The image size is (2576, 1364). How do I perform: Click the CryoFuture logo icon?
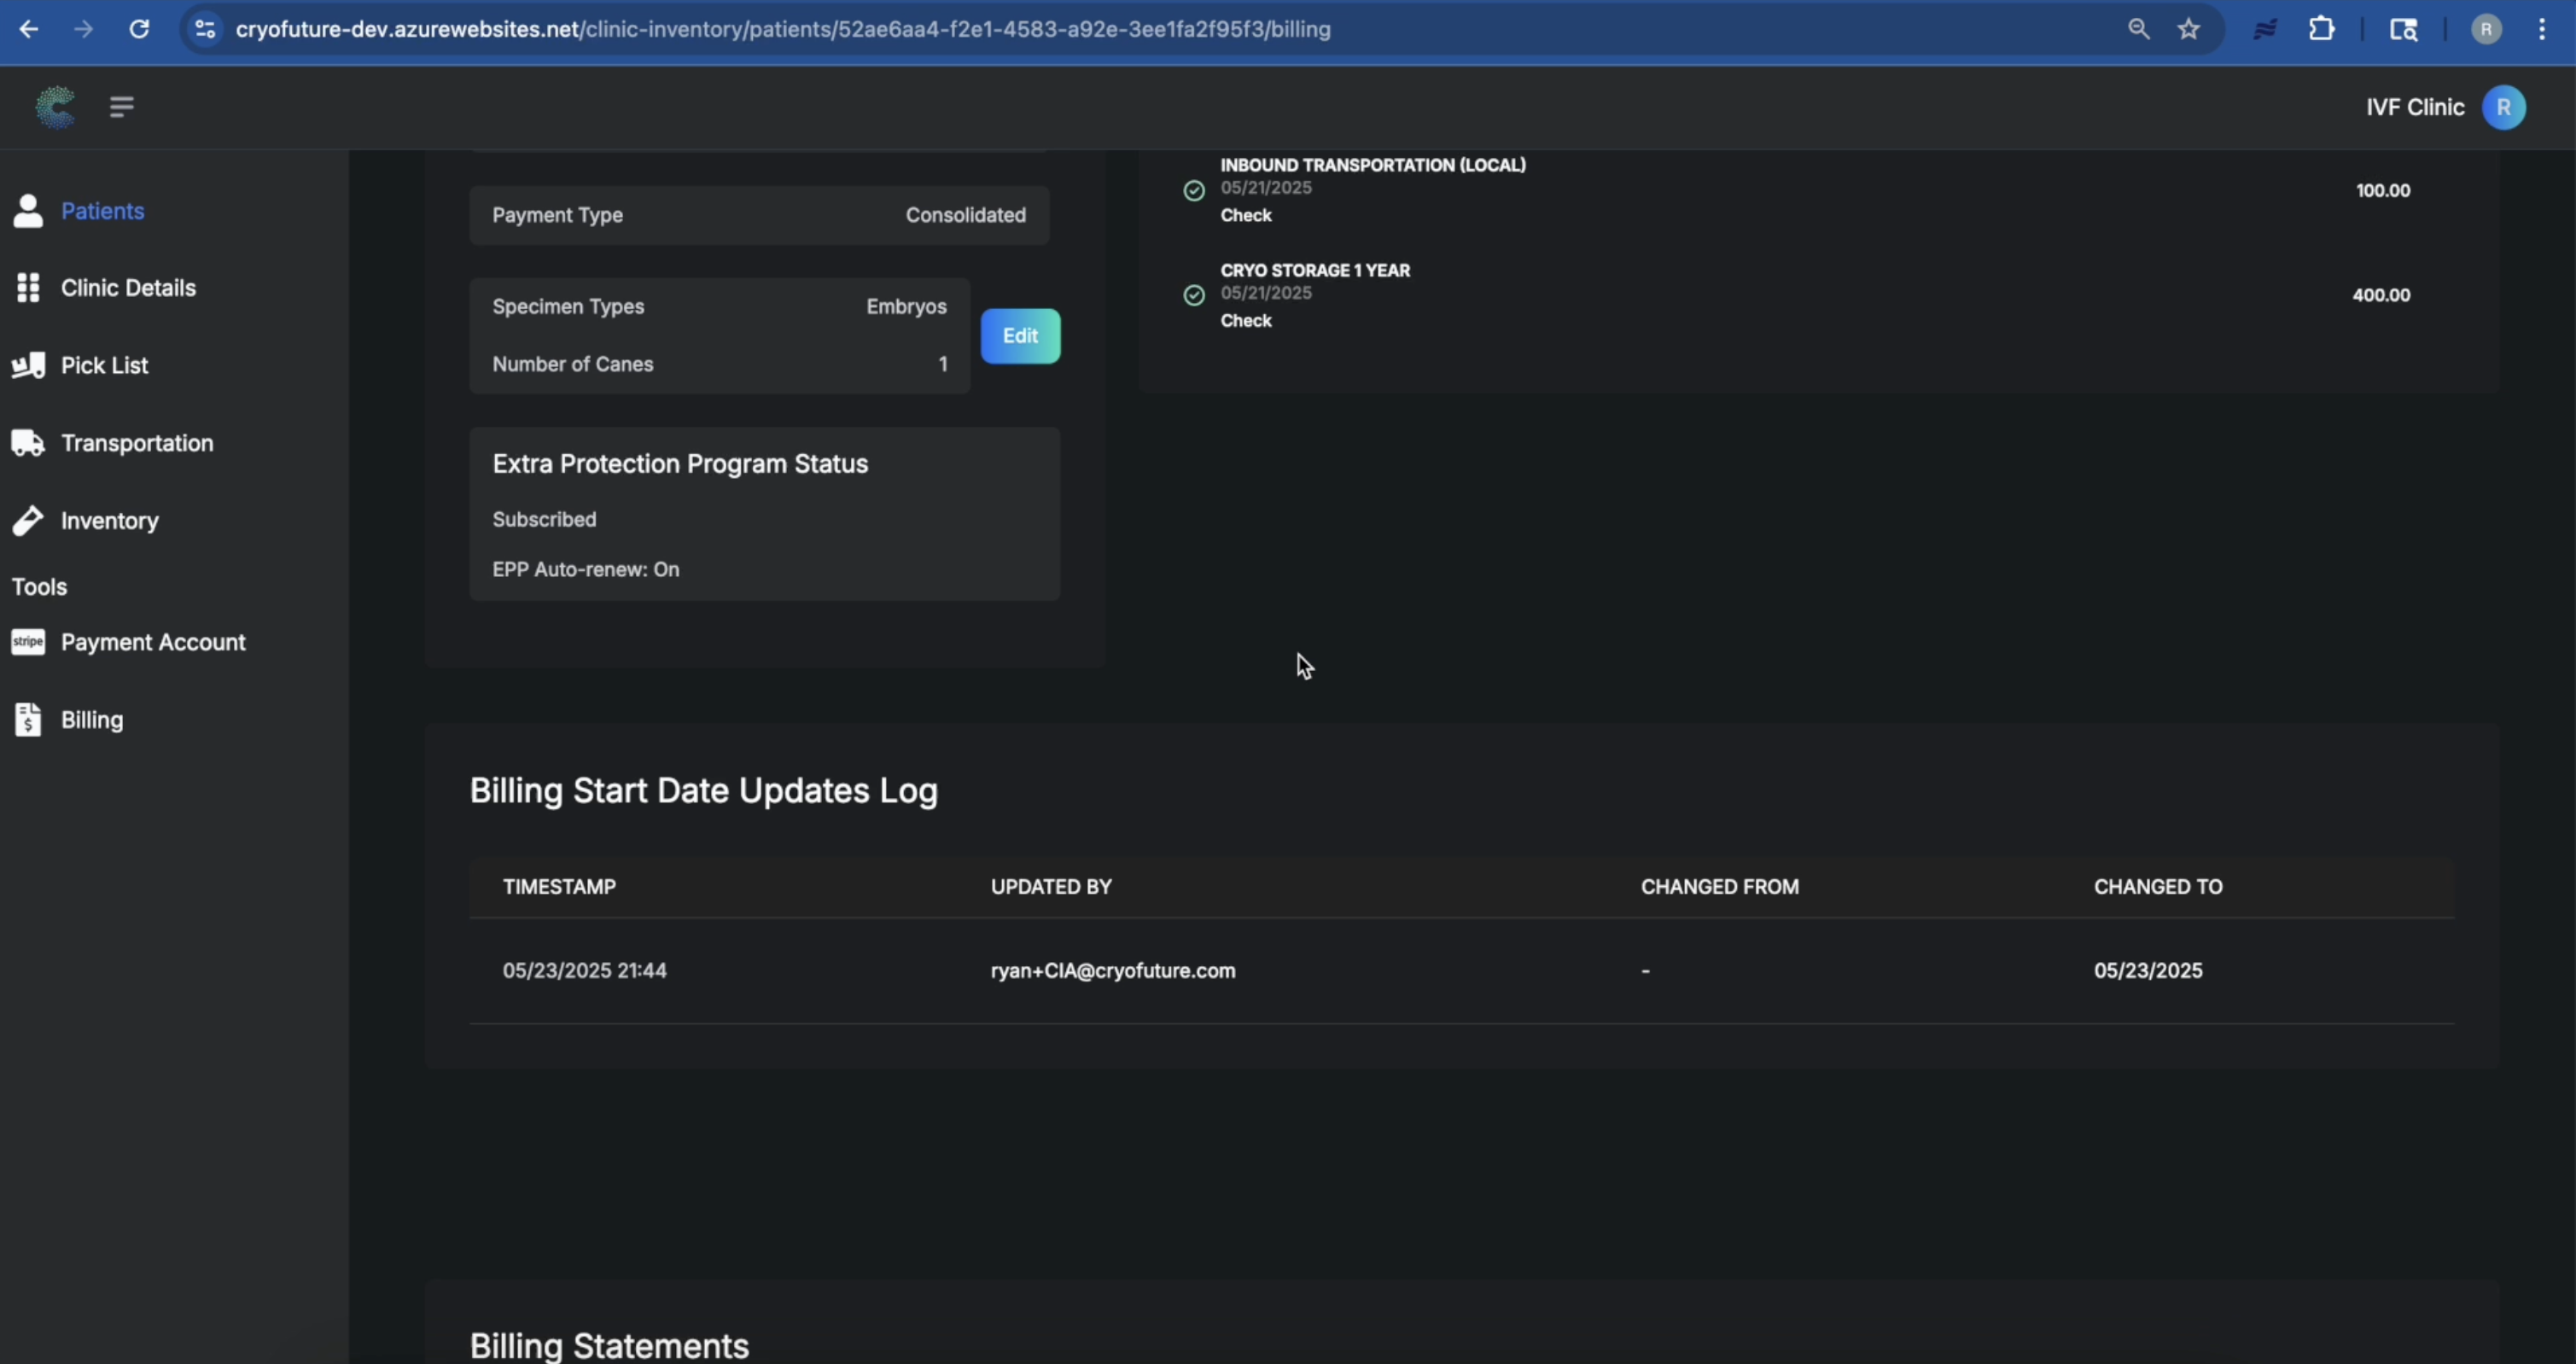pos(55,107)
